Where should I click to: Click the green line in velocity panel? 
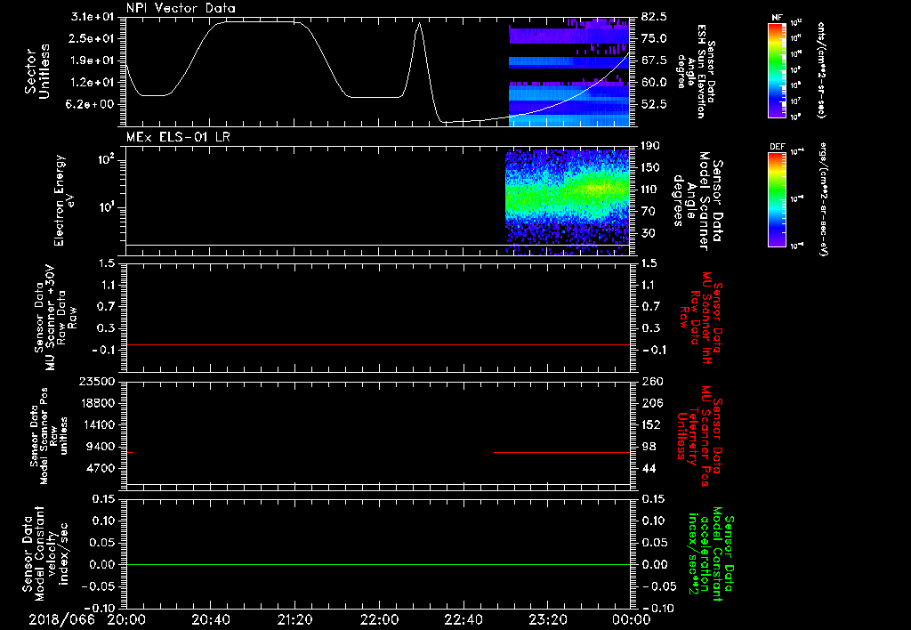[378, 564]
